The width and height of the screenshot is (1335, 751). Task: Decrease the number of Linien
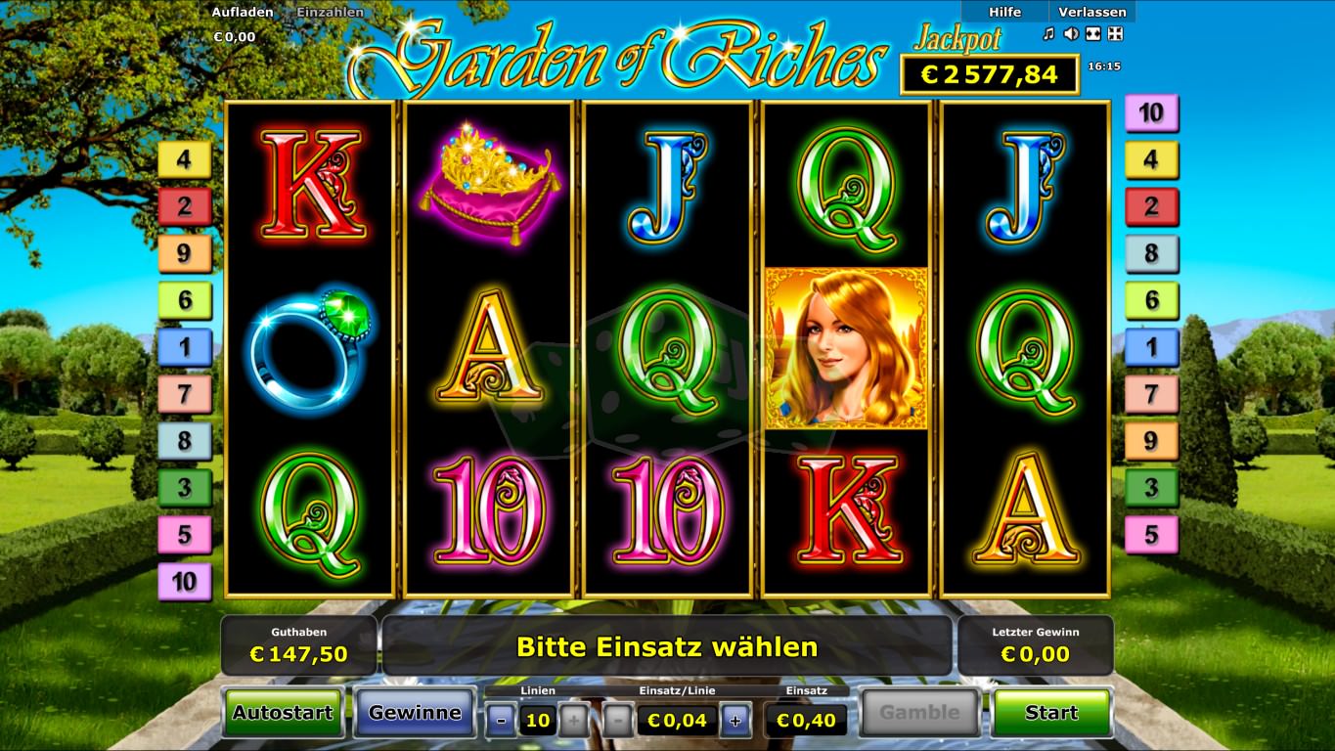502,722
